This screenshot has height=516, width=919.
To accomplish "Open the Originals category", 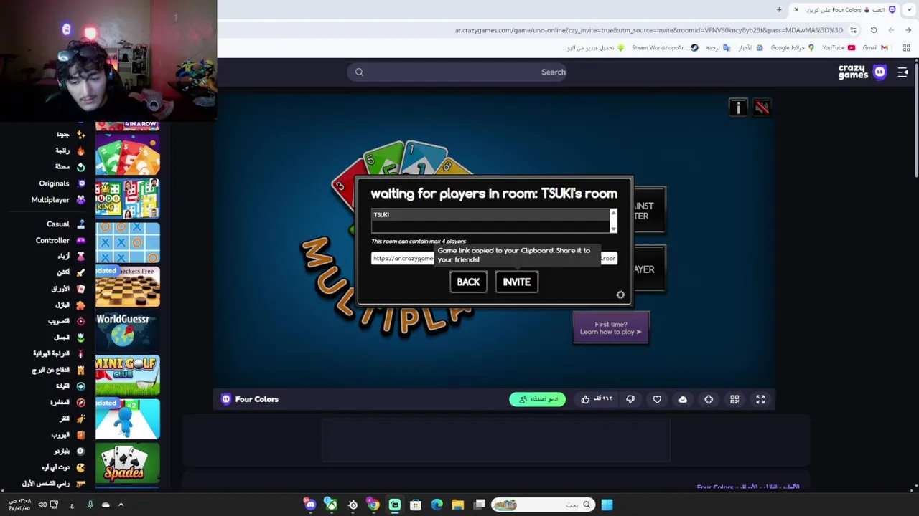I will click(x=62, y=183).
